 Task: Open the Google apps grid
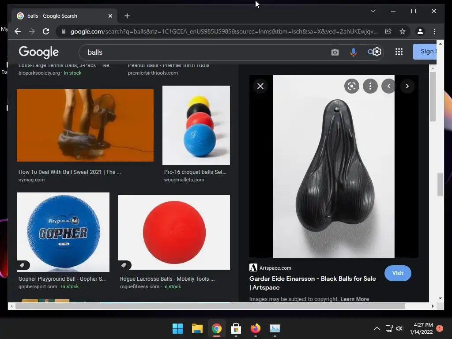(399, 52)
